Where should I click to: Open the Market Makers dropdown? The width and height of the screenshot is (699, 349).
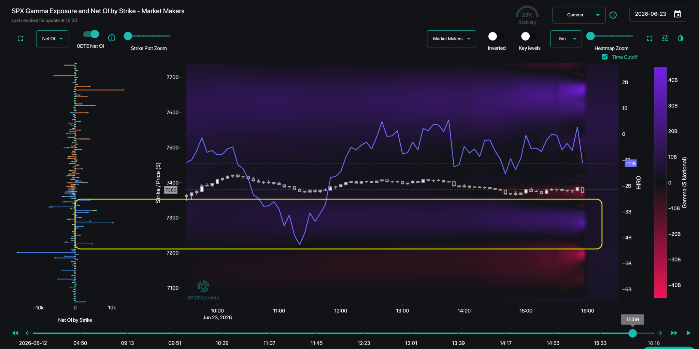pos(451,39)
